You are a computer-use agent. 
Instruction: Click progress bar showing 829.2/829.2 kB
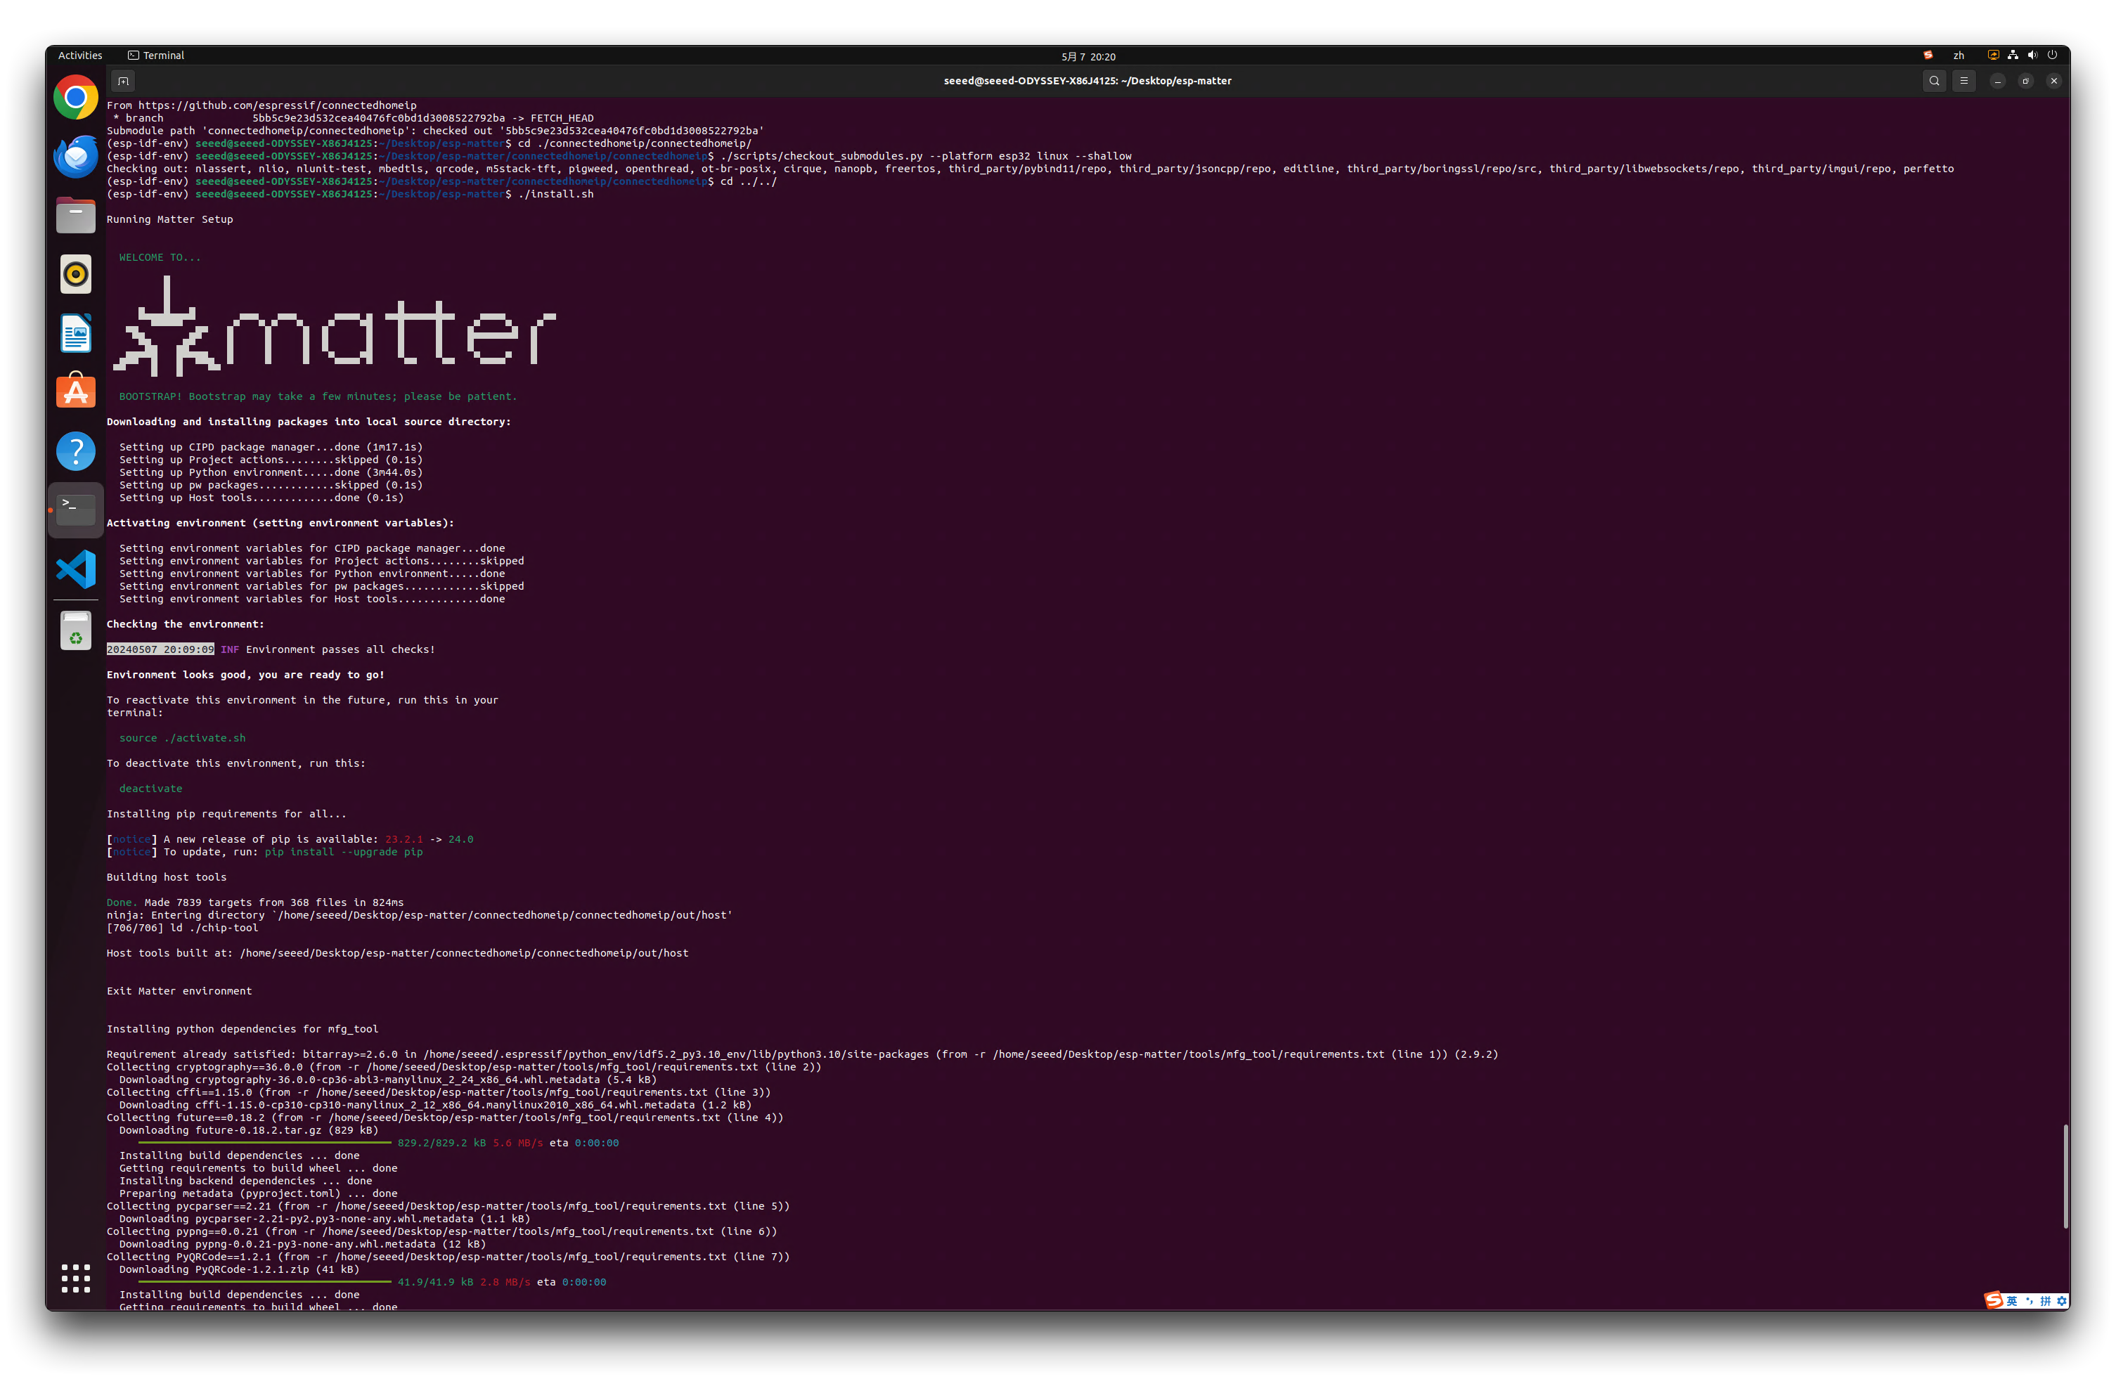tap(265, 1143)
